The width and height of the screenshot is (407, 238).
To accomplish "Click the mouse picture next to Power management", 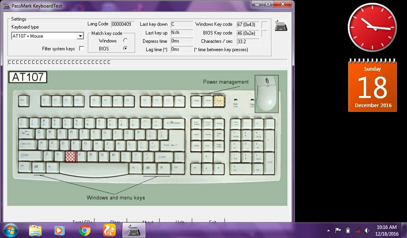I will point(267,94).
